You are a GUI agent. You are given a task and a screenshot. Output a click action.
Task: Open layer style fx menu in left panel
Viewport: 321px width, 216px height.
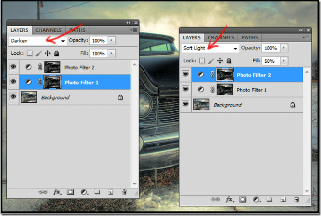tap(57, 192)
